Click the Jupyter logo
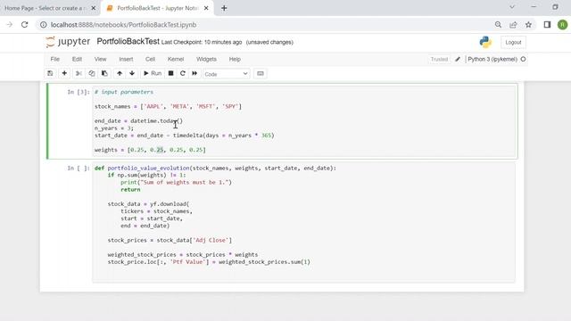 (x=68, y=42)
